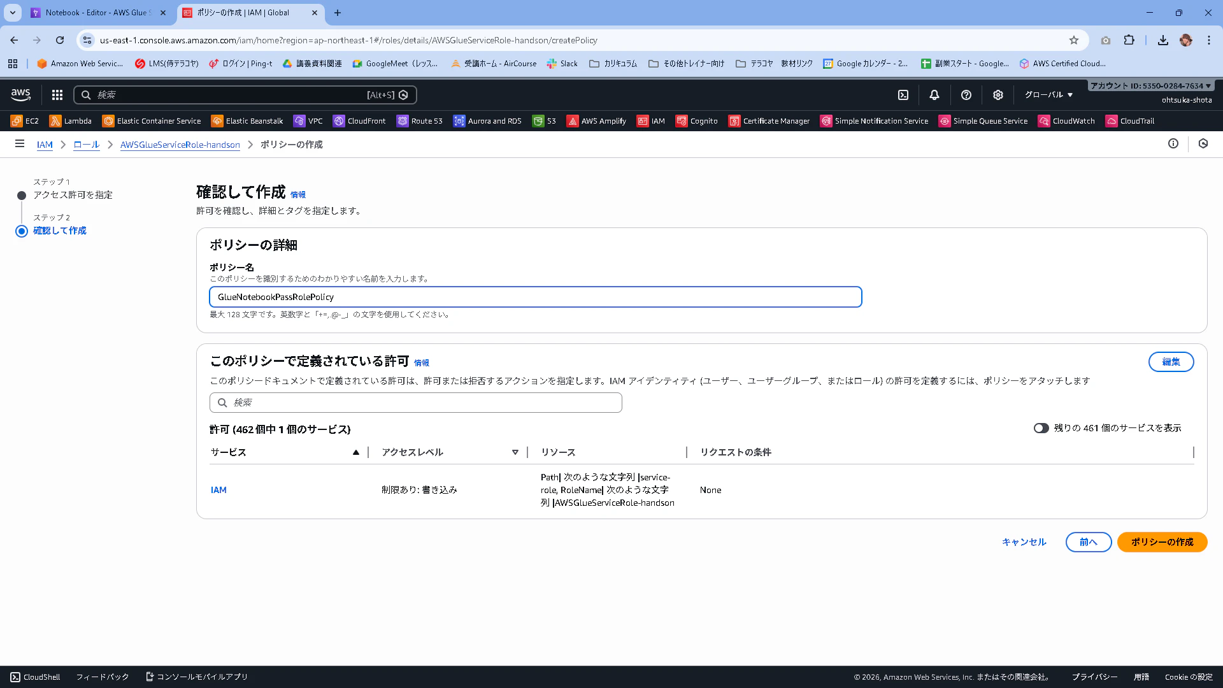Click the notifications bell icon
Viewport: 1223px width, 688px height.
click(x=934, y=95)
